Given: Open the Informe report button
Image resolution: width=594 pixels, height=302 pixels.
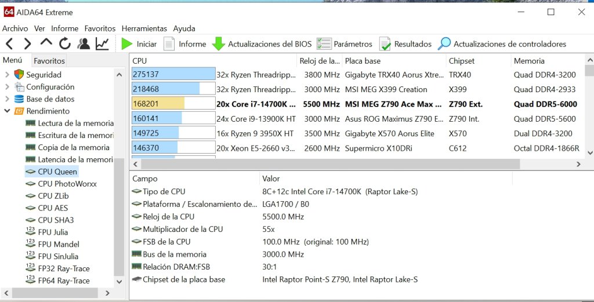Looking at the screenshot, I should point(185,44).
